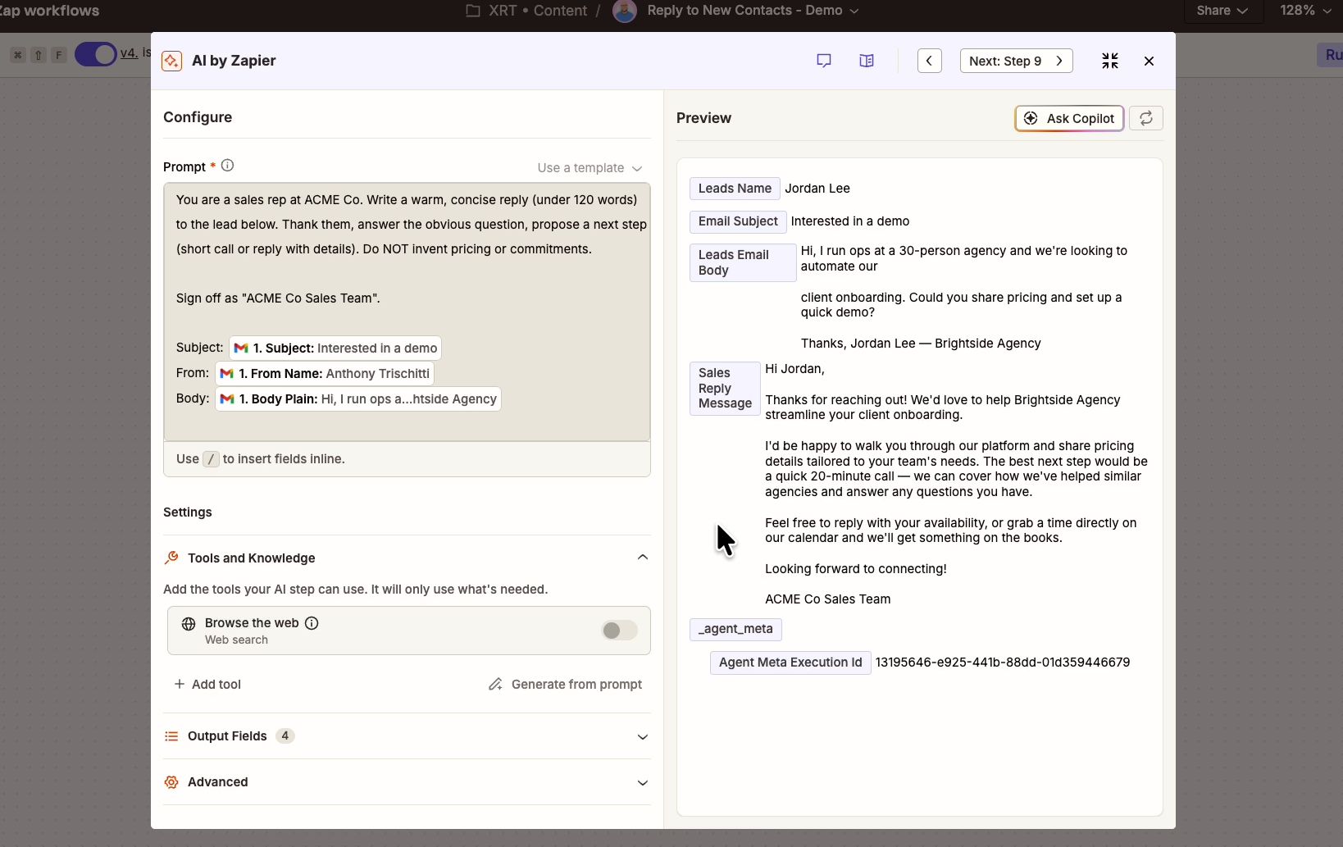Select the 1. Body Plain field pill
The image size is (1343, 847).
[x=358, y=399]
